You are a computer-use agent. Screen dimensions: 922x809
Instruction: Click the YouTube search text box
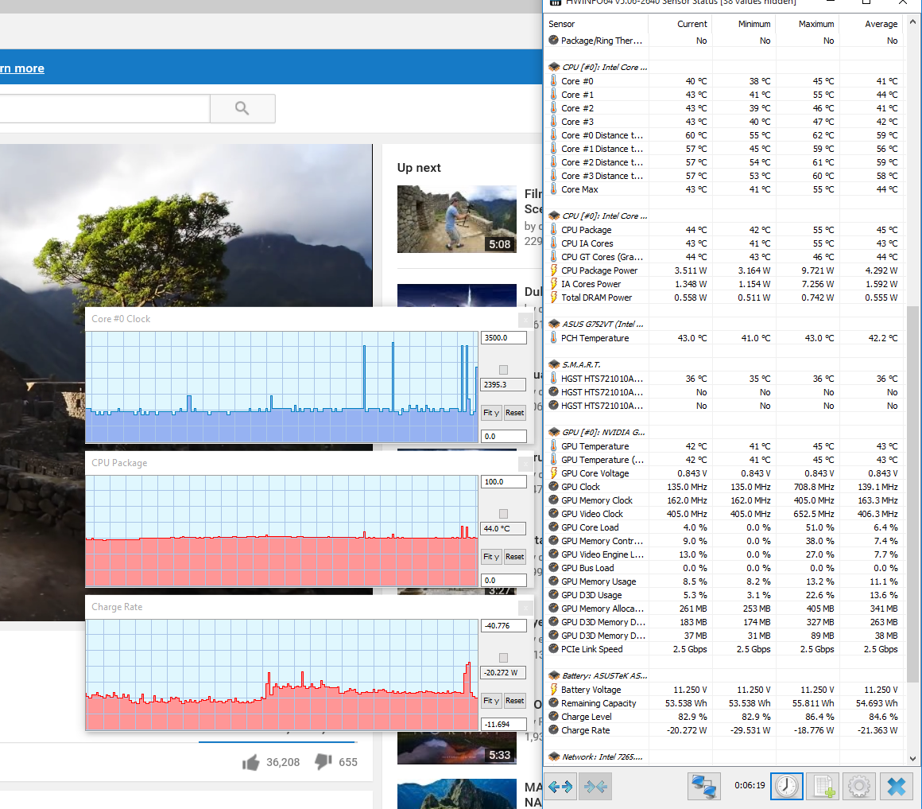(105, 108)
